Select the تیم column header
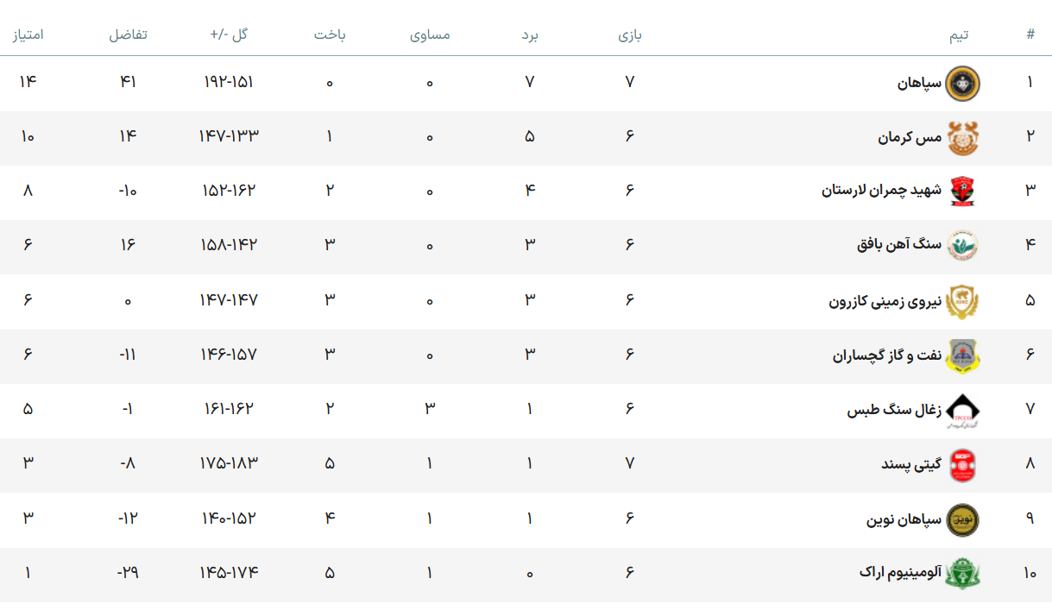 pyautogui.click(x=959, y=35)
